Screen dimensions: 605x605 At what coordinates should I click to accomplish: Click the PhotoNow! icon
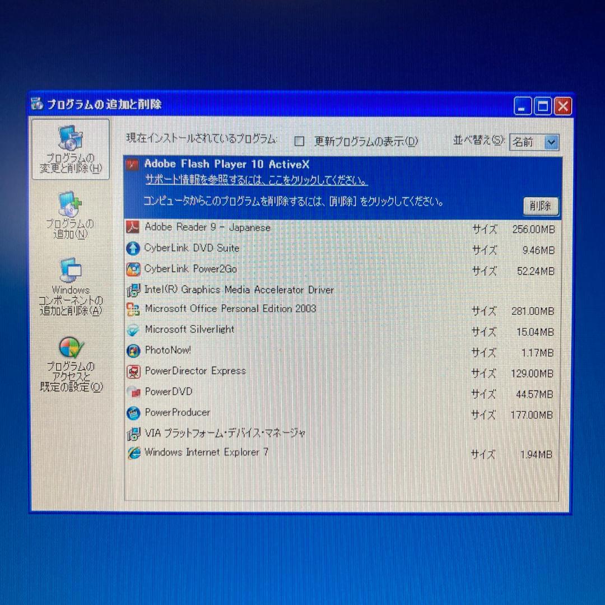pyautogui.click(x=133, y=351)
